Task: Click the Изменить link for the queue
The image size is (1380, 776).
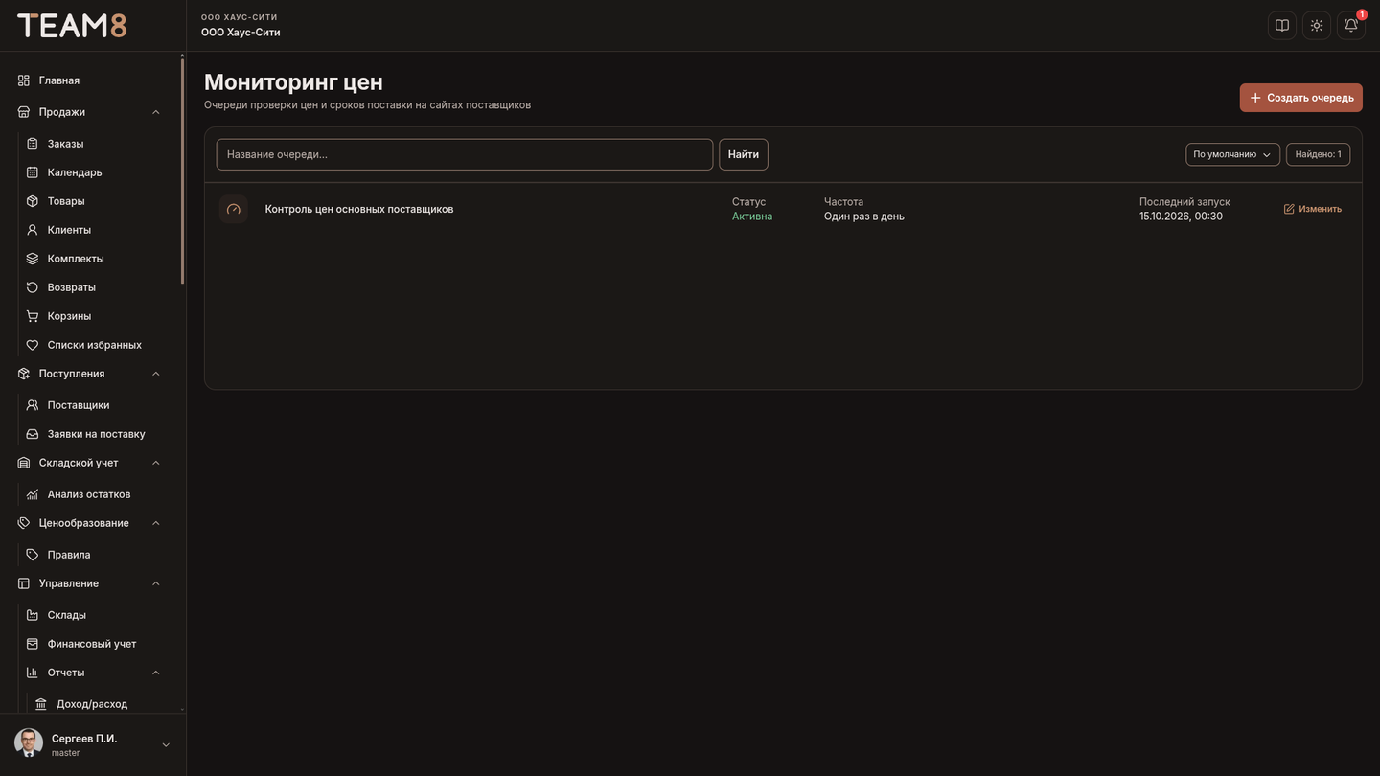Action: pos(1313,209)
